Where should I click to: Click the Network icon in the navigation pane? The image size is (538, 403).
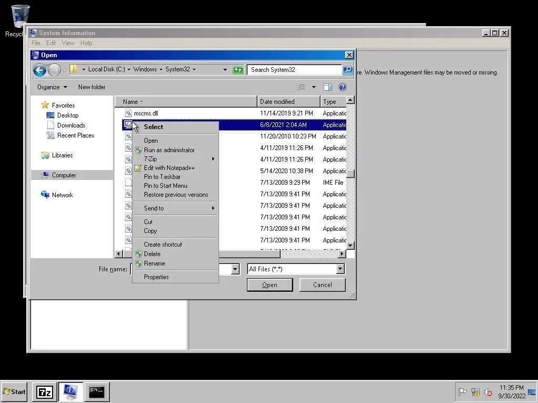click(x=45, y=195)
